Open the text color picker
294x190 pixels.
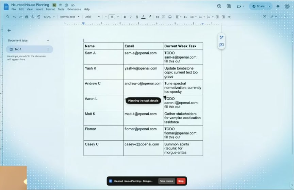143,17
